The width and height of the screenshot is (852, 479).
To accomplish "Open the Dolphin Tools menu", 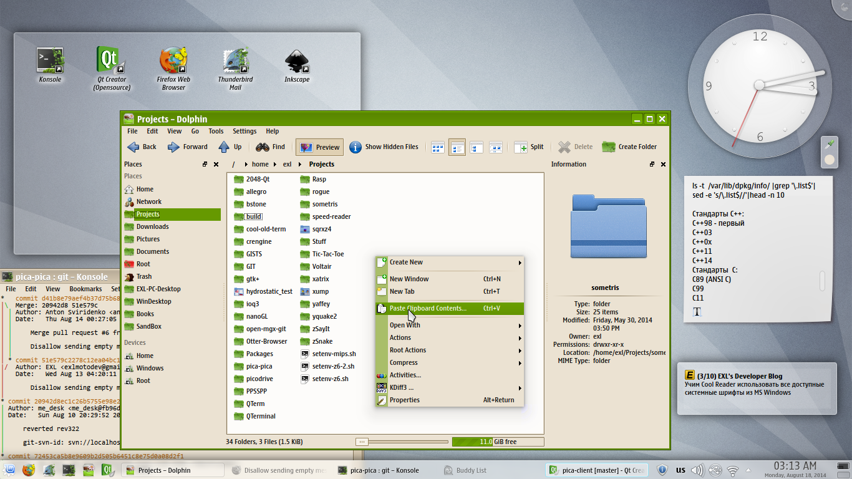I will click(x=216, y=132).
